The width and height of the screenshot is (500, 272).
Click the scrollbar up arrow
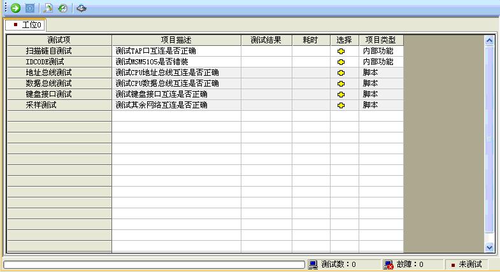point(489,41)
